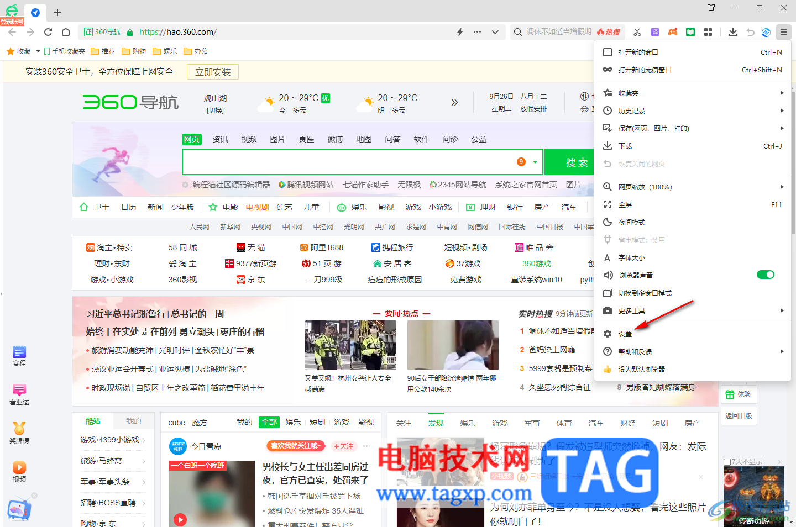Expand the 网页缩放 (100%) submenu
This screenshot has height=527, width=796.
tap(693, 187)
